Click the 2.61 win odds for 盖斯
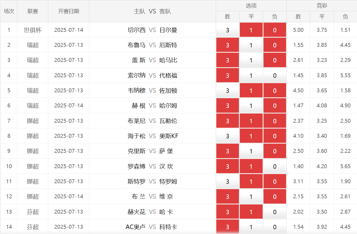 coord(298,60)
